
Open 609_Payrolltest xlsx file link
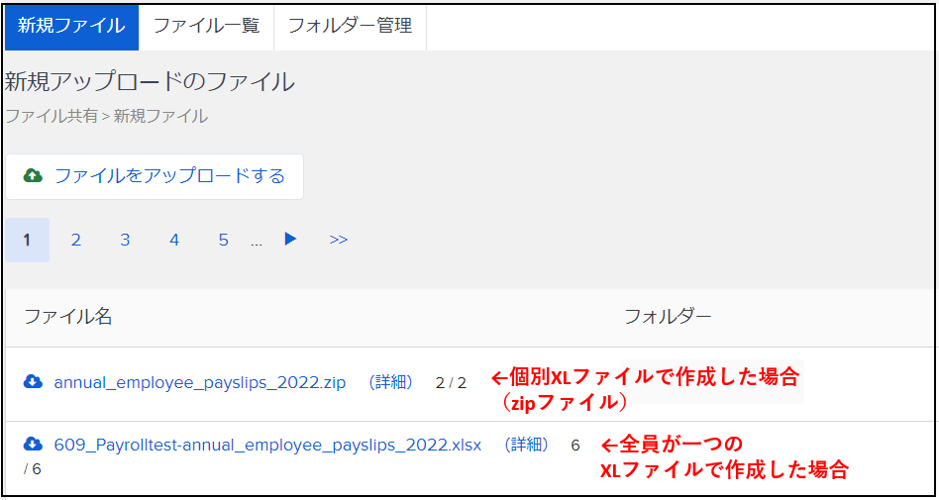pyautogui.click(x=267, y=445)
